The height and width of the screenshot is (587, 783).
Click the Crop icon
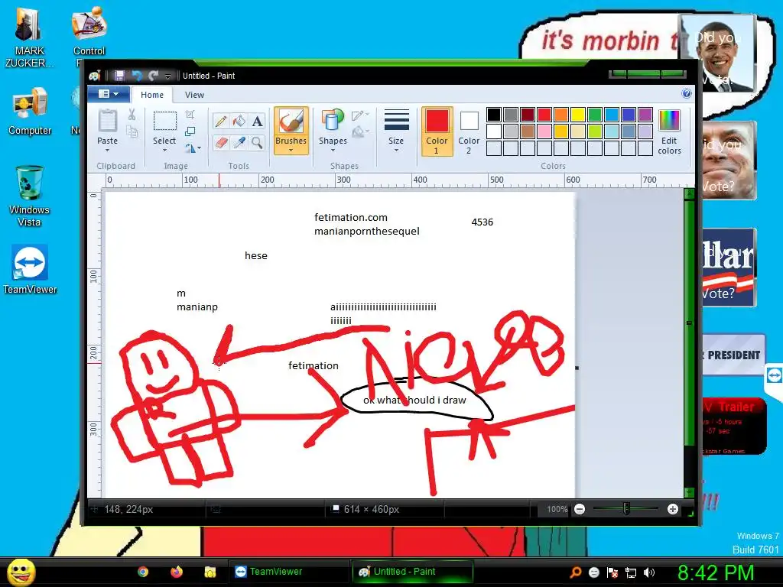tap(190, 115)
